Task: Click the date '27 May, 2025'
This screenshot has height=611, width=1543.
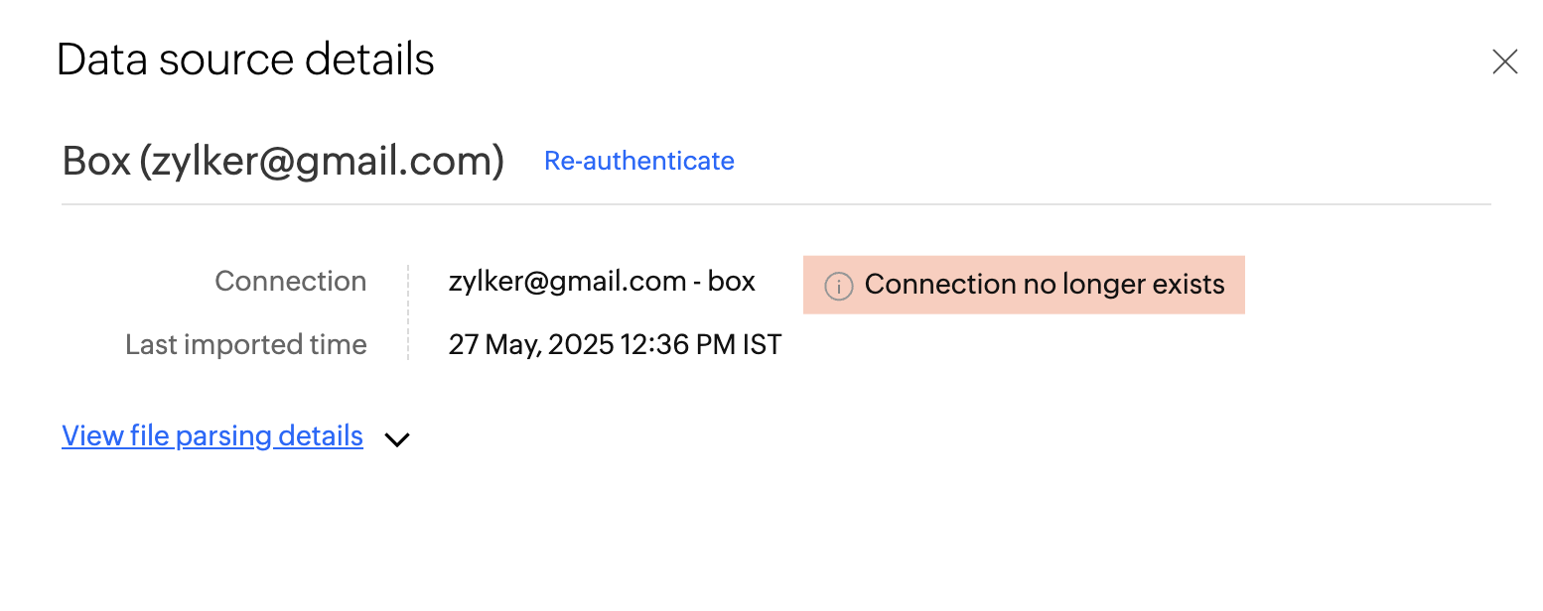Action: point(531,345)
